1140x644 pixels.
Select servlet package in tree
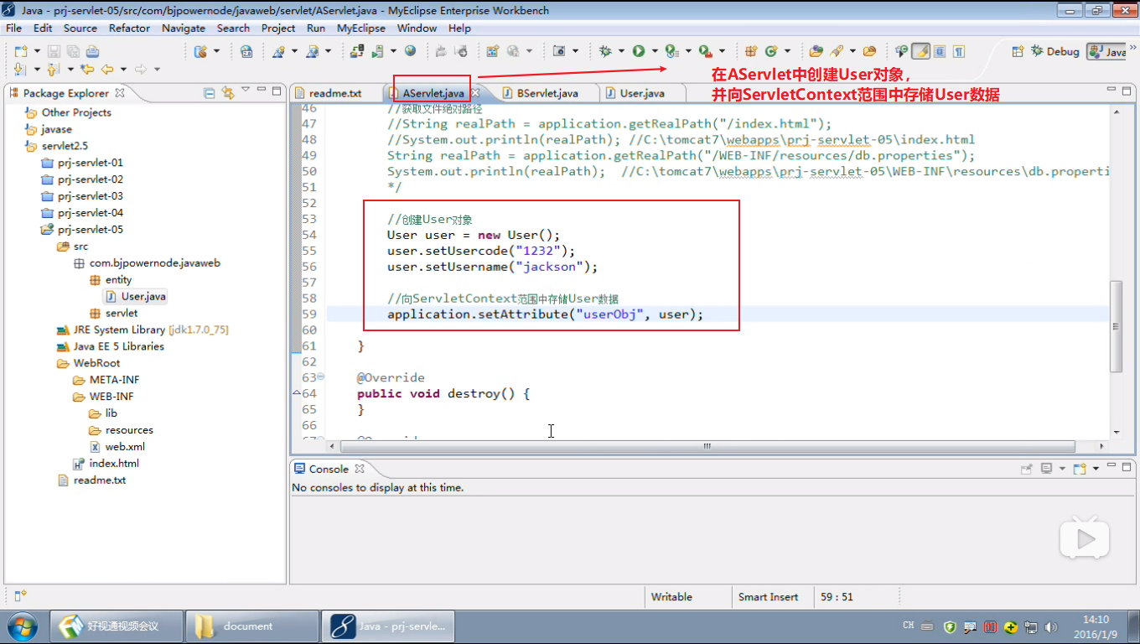(x=122, y=313)
